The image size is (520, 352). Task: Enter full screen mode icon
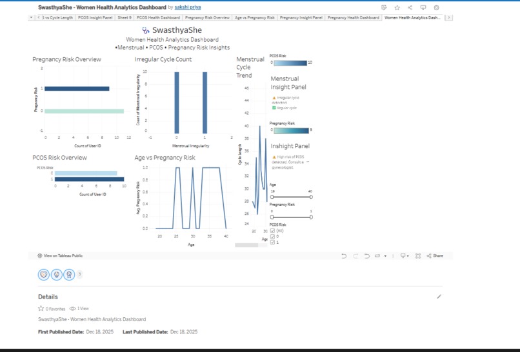[418, 255]
